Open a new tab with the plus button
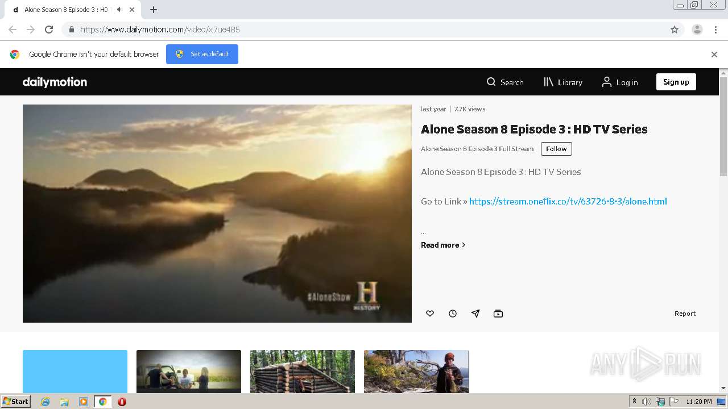The height and width of the screenshot is (409, 728). pos(154,10)
